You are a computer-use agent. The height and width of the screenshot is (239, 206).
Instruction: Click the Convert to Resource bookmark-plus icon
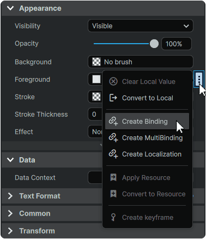click(x=113, y=194)
